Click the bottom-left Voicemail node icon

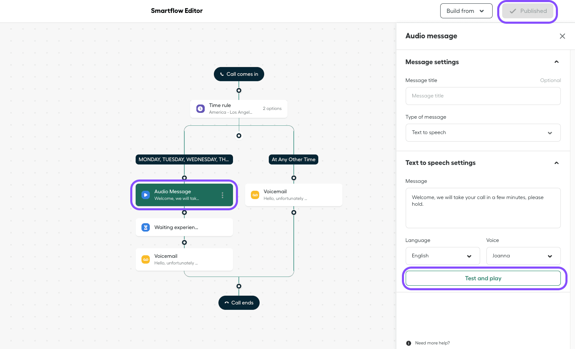click(x=145, y=259)
